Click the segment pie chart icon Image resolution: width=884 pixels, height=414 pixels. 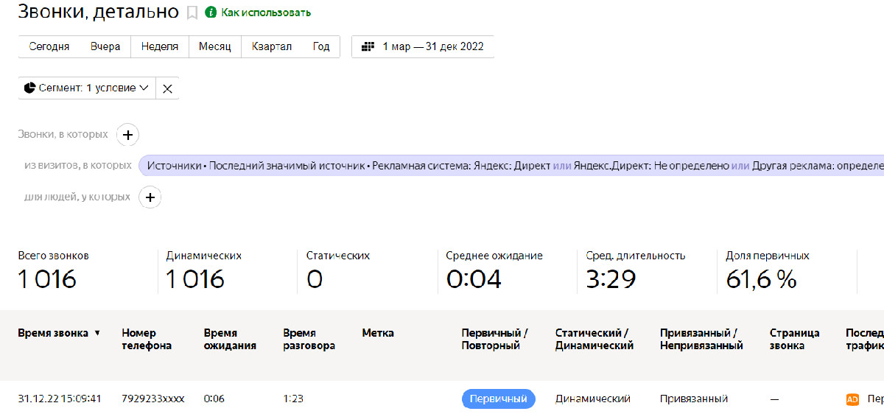[30, 88]
